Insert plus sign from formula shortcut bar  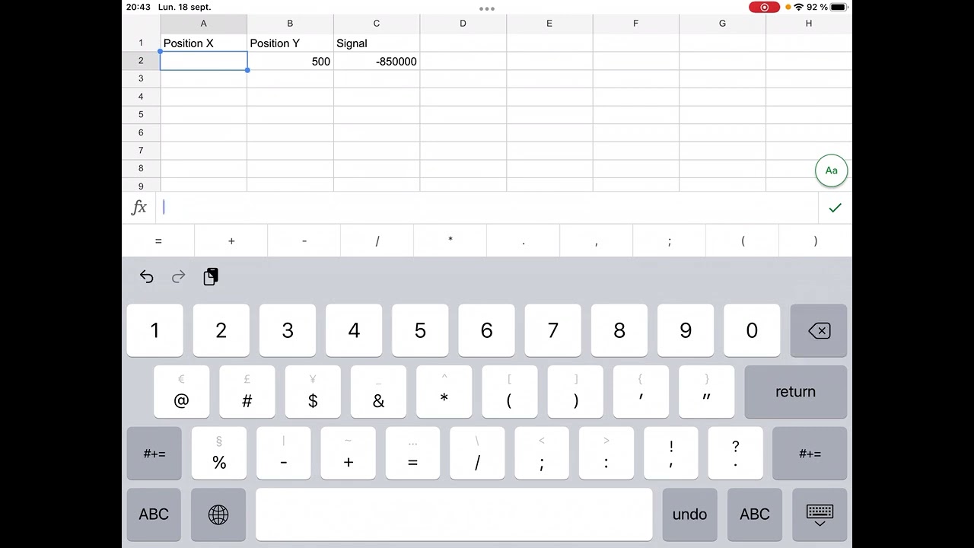click(x=231, y=241)
